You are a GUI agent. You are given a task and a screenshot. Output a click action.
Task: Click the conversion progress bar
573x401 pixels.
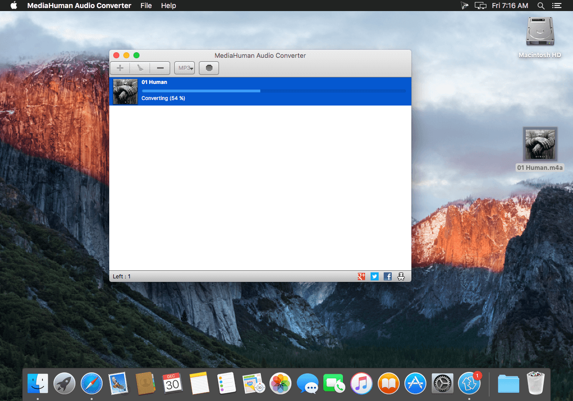pyautogui.click(x=274, y=91)
